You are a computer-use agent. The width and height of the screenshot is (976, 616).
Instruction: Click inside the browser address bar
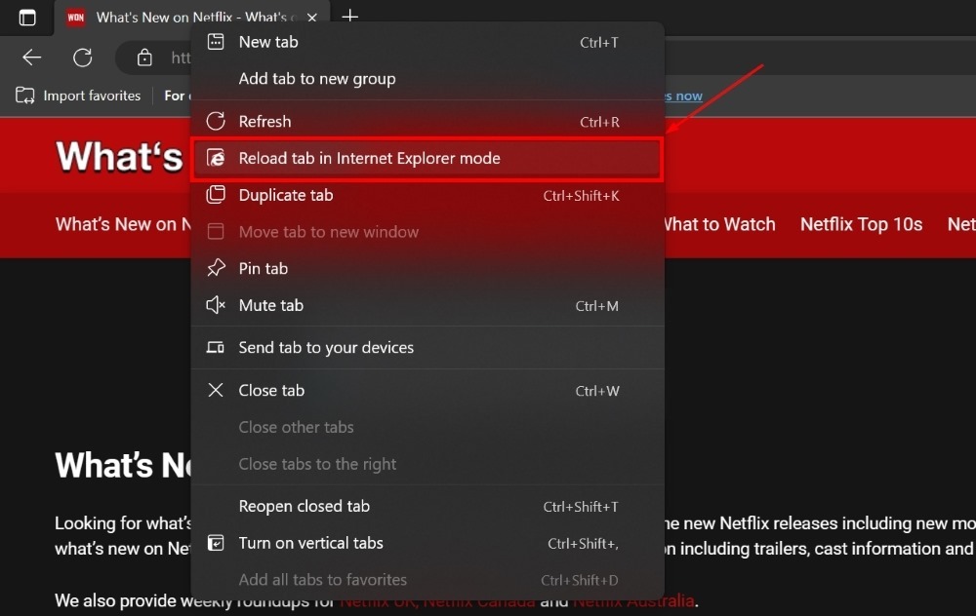pyautogui.click(x=181, y=57)
